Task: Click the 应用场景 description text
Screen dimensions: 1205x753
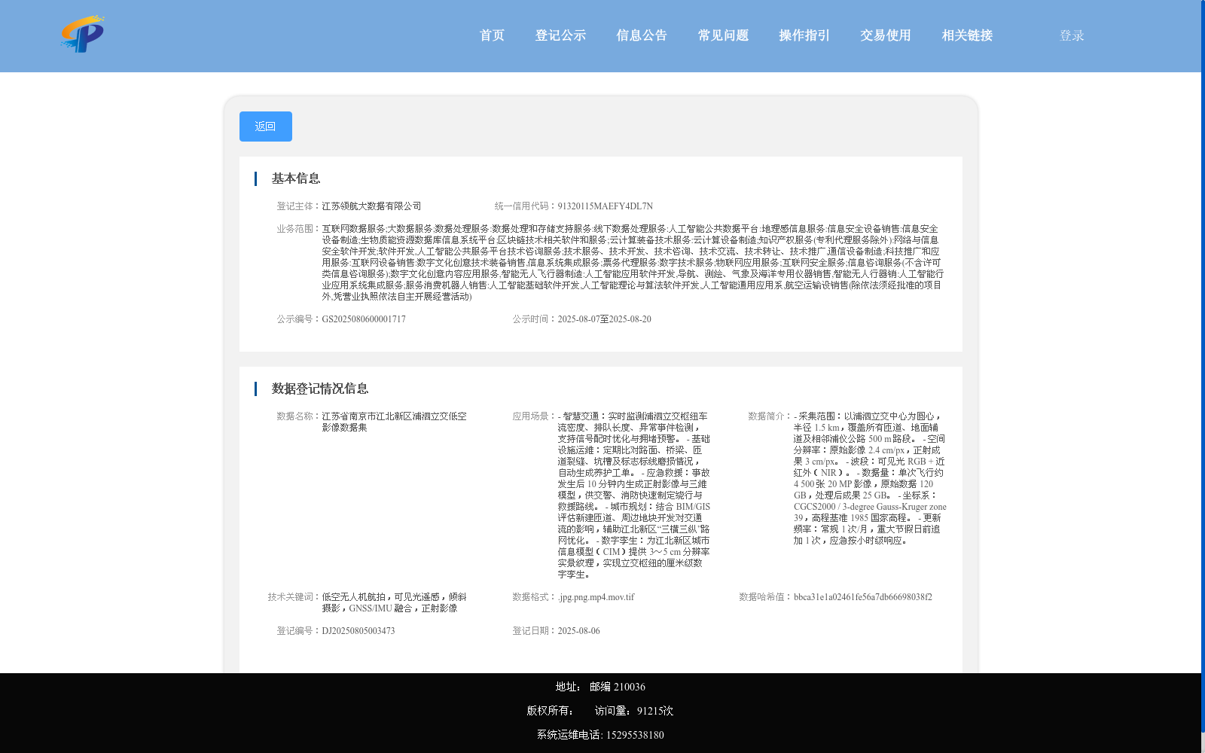Action: pos(633,495)
